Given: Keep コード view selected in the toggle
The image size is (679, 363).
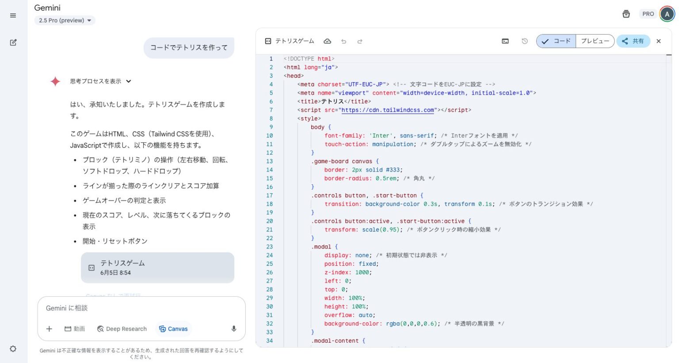Looking at the screenshot, I should tap(556, 41).
